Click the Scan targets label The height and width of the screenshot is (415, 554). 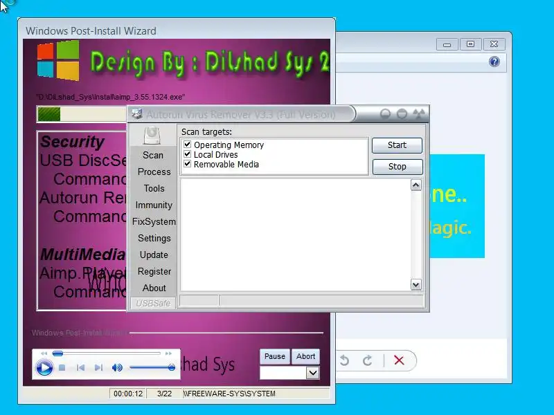coord(206,132)
